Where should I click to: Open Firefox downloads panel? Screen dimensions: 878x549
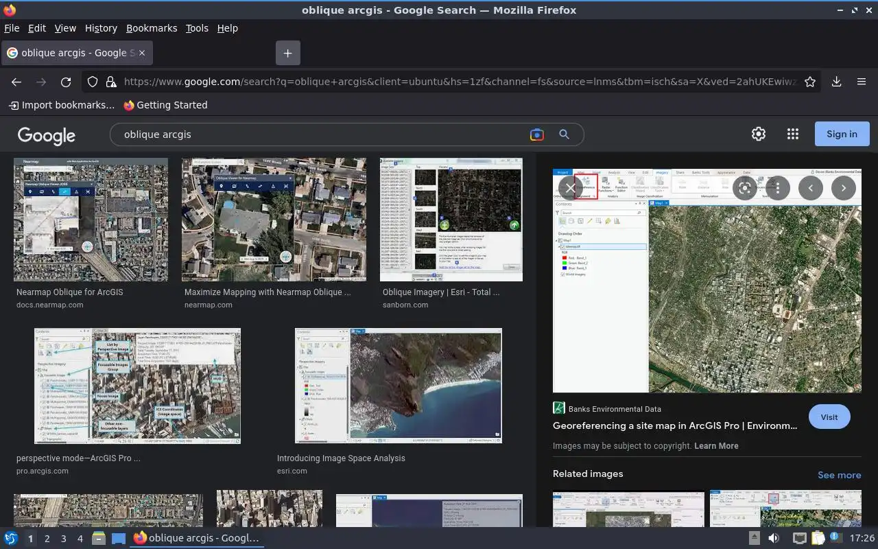click(x=836, y=82)
